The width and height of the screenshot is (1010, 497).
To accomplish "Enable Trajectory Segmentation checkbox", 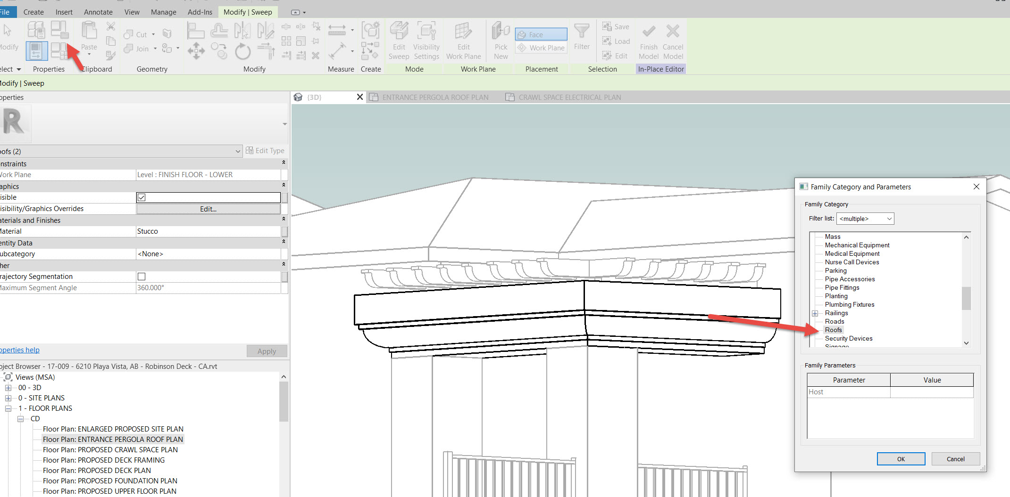I will tap(142, 277).
